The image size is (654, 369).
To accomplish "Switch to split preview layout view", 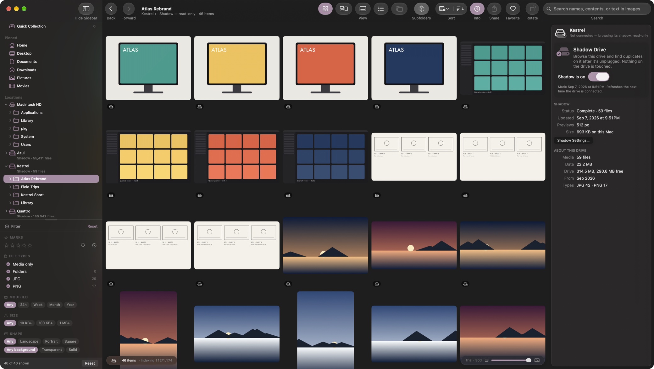I will [344, 9].
